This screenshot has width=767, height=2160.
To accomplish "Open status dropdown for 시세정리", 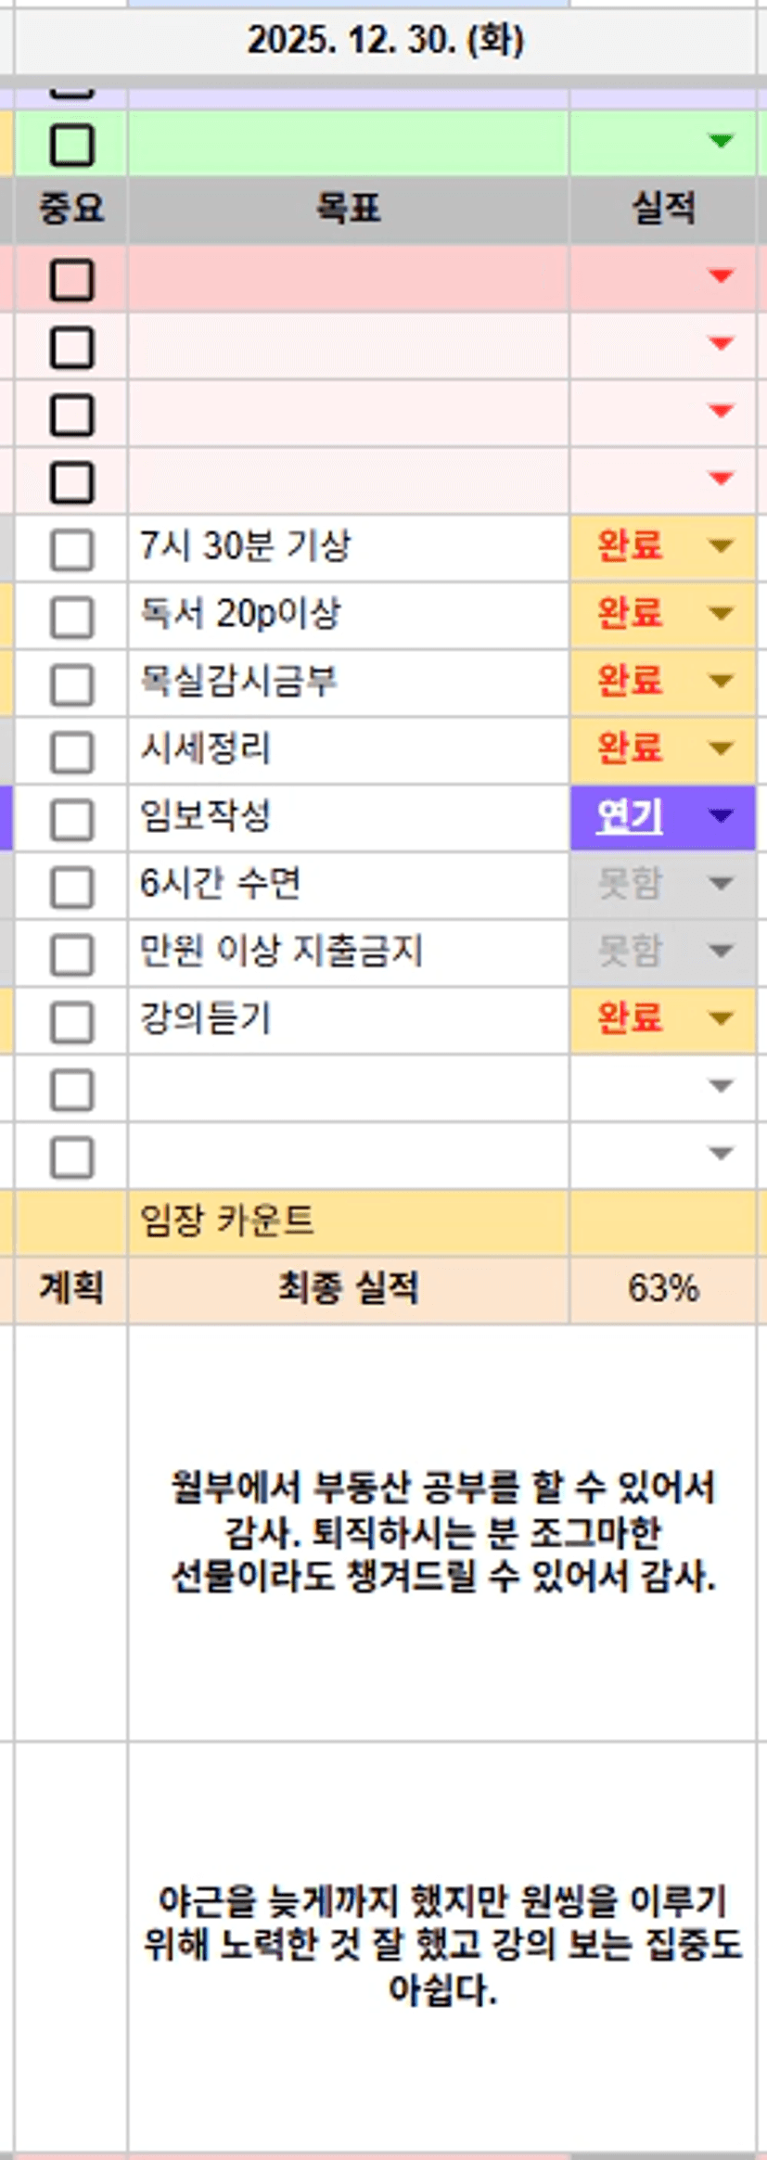I will (x=721, y=748).
